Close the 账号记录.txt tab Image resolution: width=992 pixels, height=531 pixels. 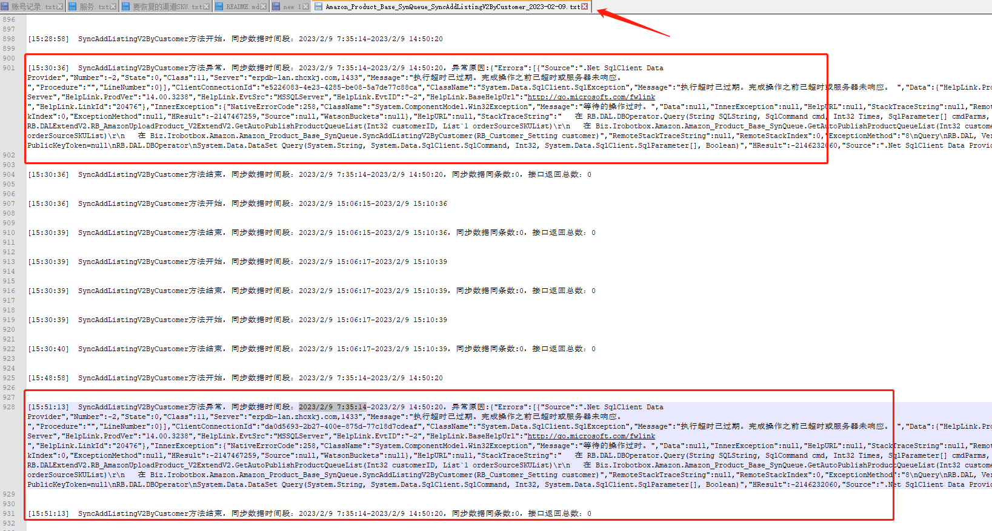tap(61, 7)
